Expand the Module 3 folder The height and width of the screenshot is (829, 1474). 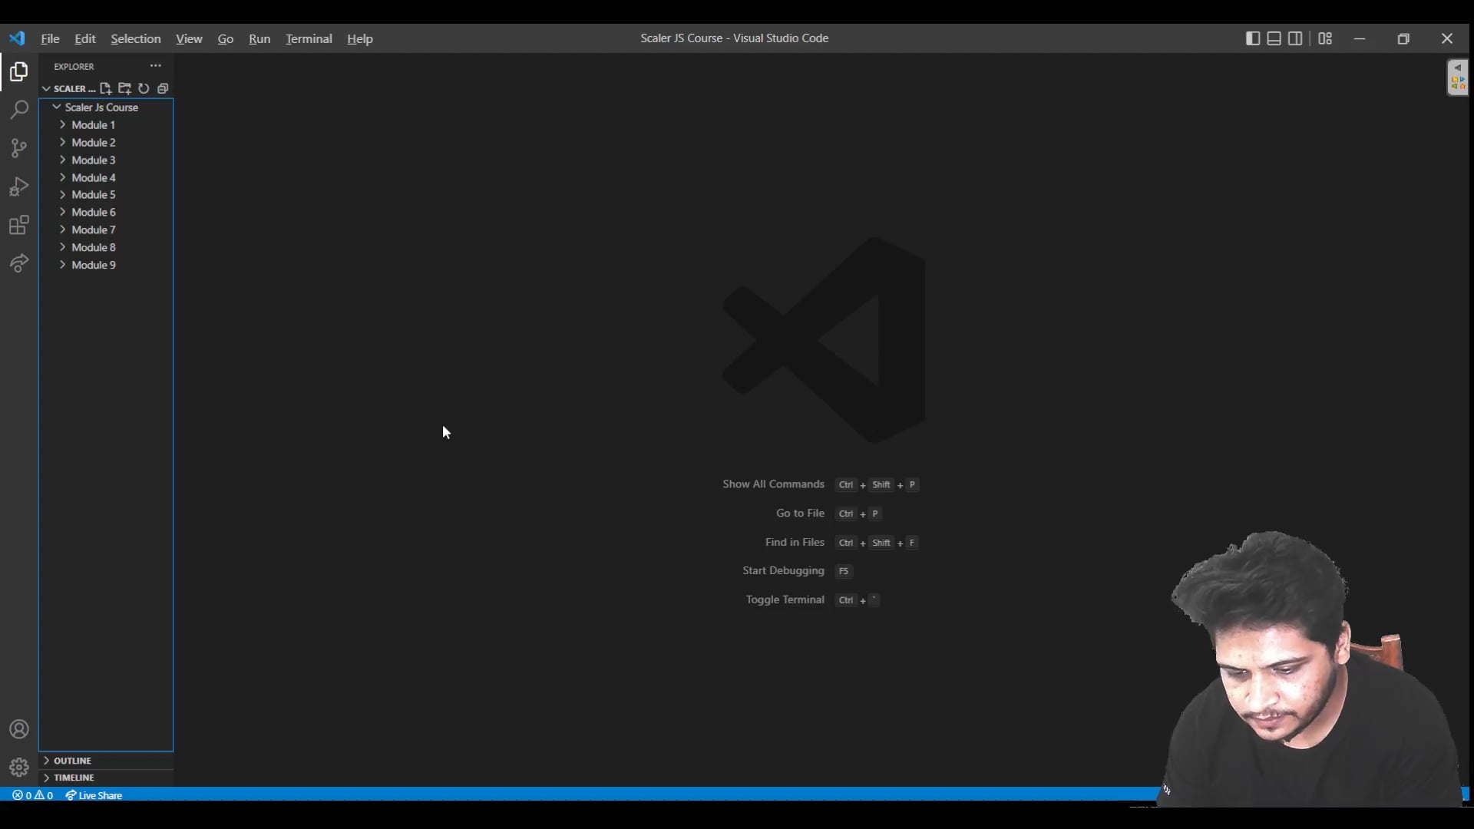pyautogui.click(x=106, y=160)
